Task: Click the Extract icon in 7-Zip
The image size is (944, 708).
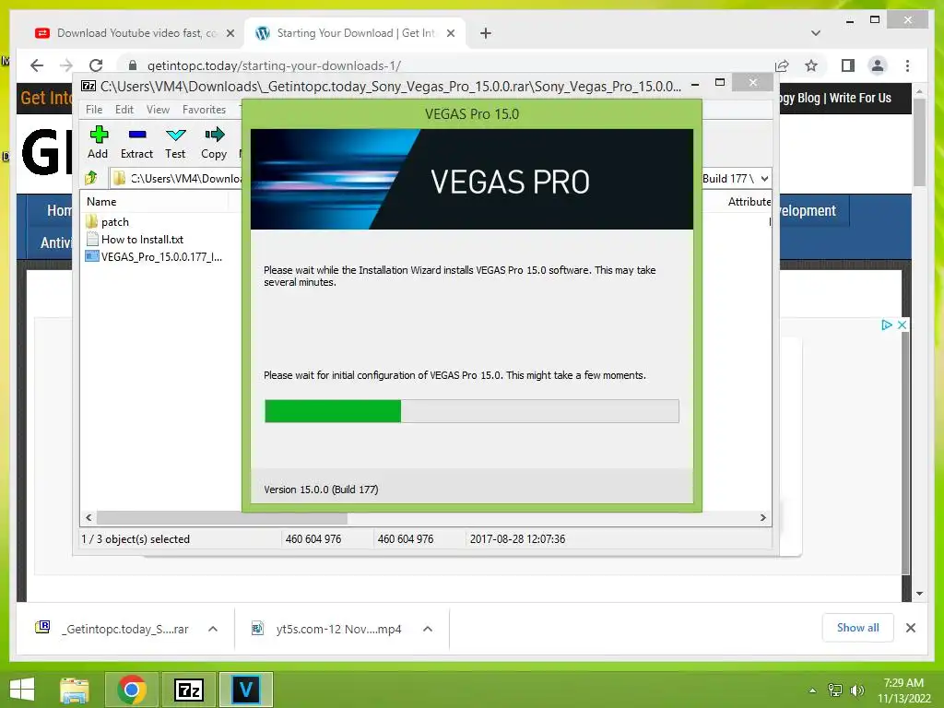Action: 136,143
